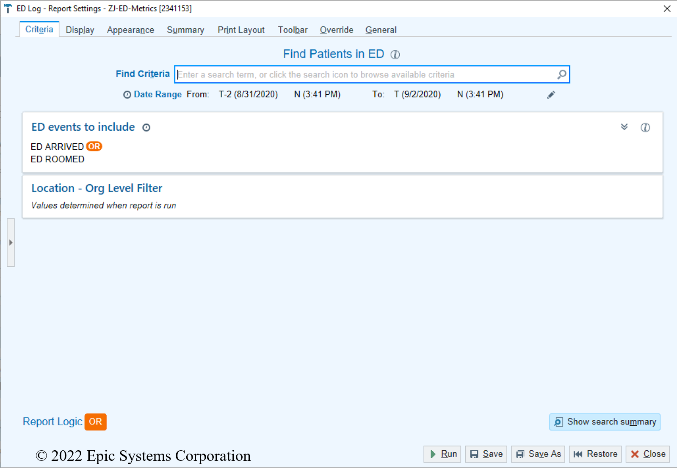This screenshot has width=677, height=468.
Task: Switch to the Display tab
Action: pos(80,30)
